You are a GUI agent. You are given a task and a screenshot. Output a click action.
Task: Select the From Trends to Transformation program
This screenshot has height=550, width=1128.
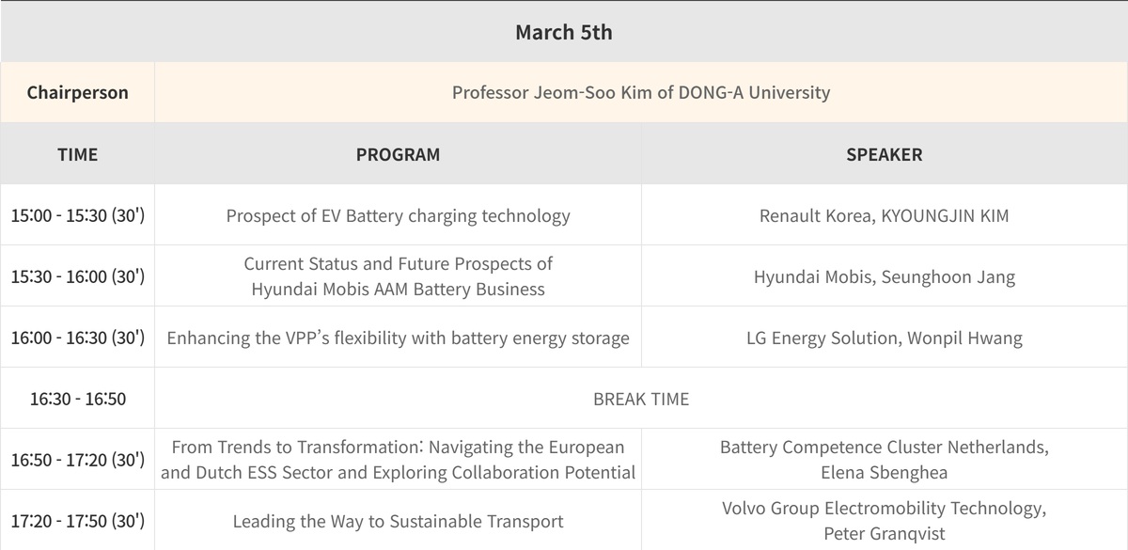click(398, 460)
